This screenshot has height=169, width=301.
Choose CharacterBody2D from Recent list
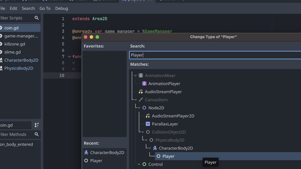point(105,153)
